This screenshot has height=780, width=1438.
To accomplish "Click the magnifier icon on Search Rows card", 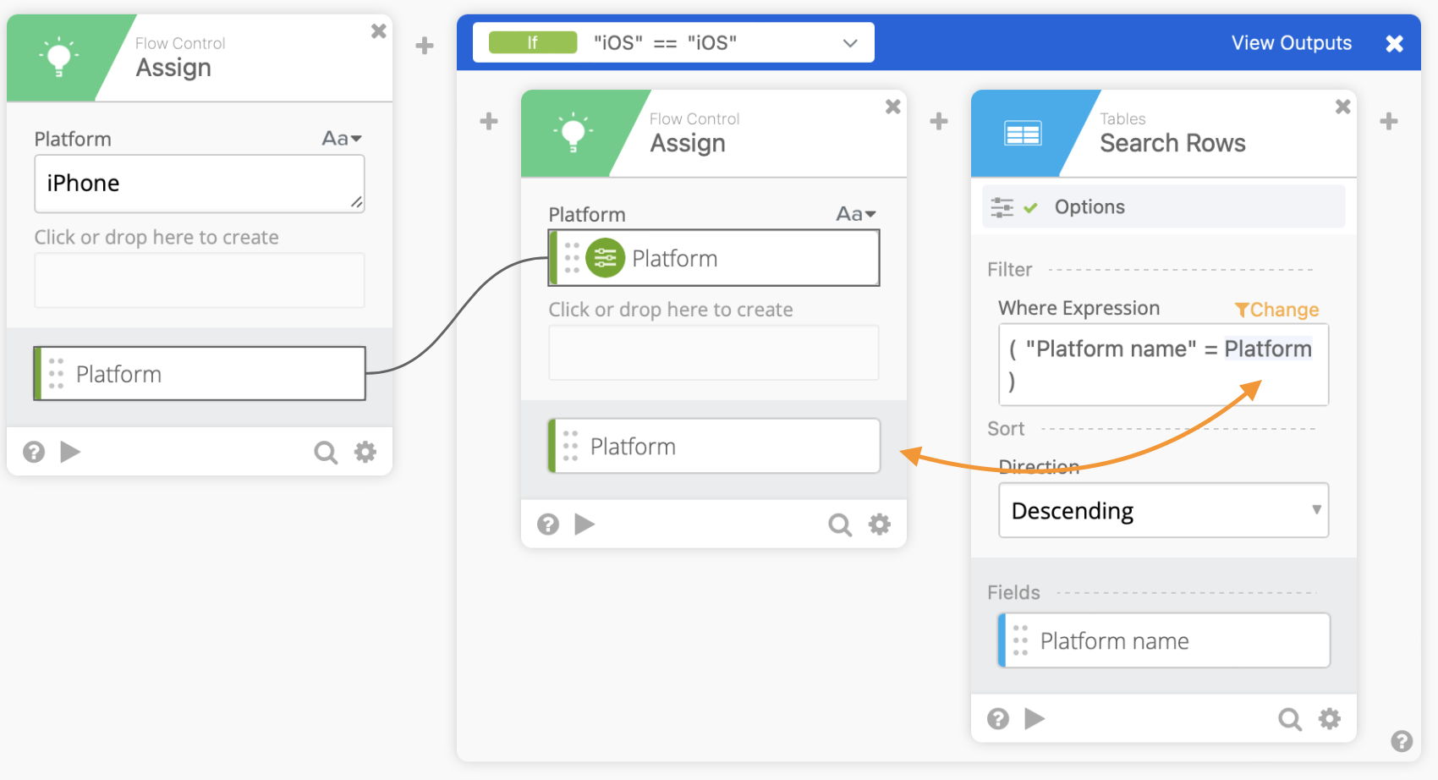I will (1289, 719).
